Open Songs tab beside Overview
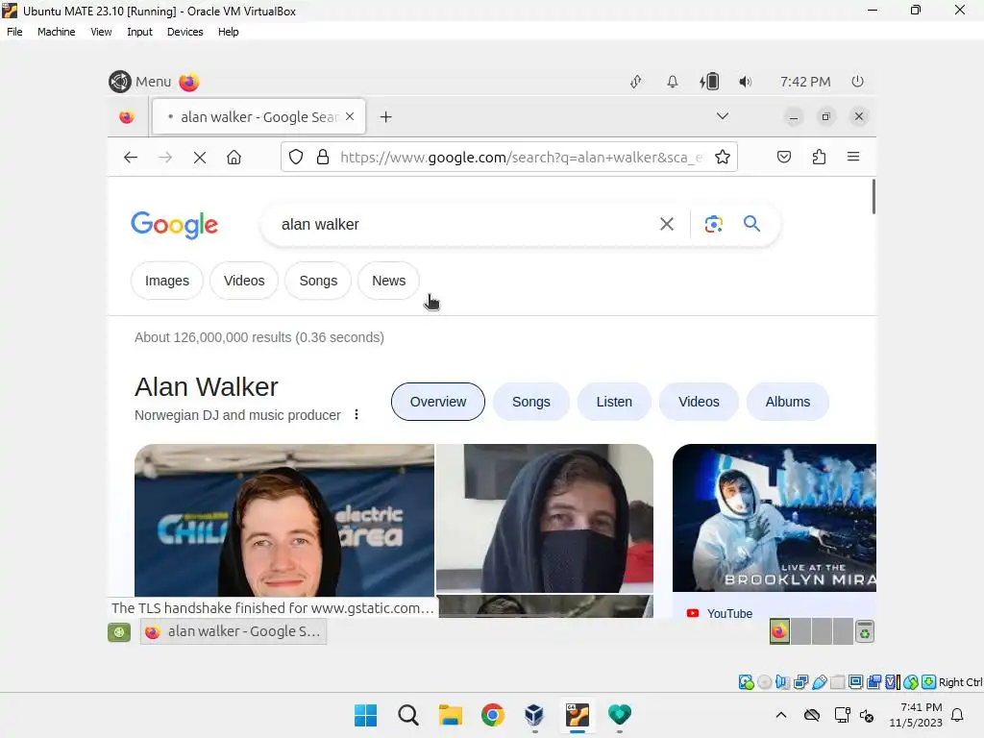This screenshot has height=738, width=984. [530, 402]
